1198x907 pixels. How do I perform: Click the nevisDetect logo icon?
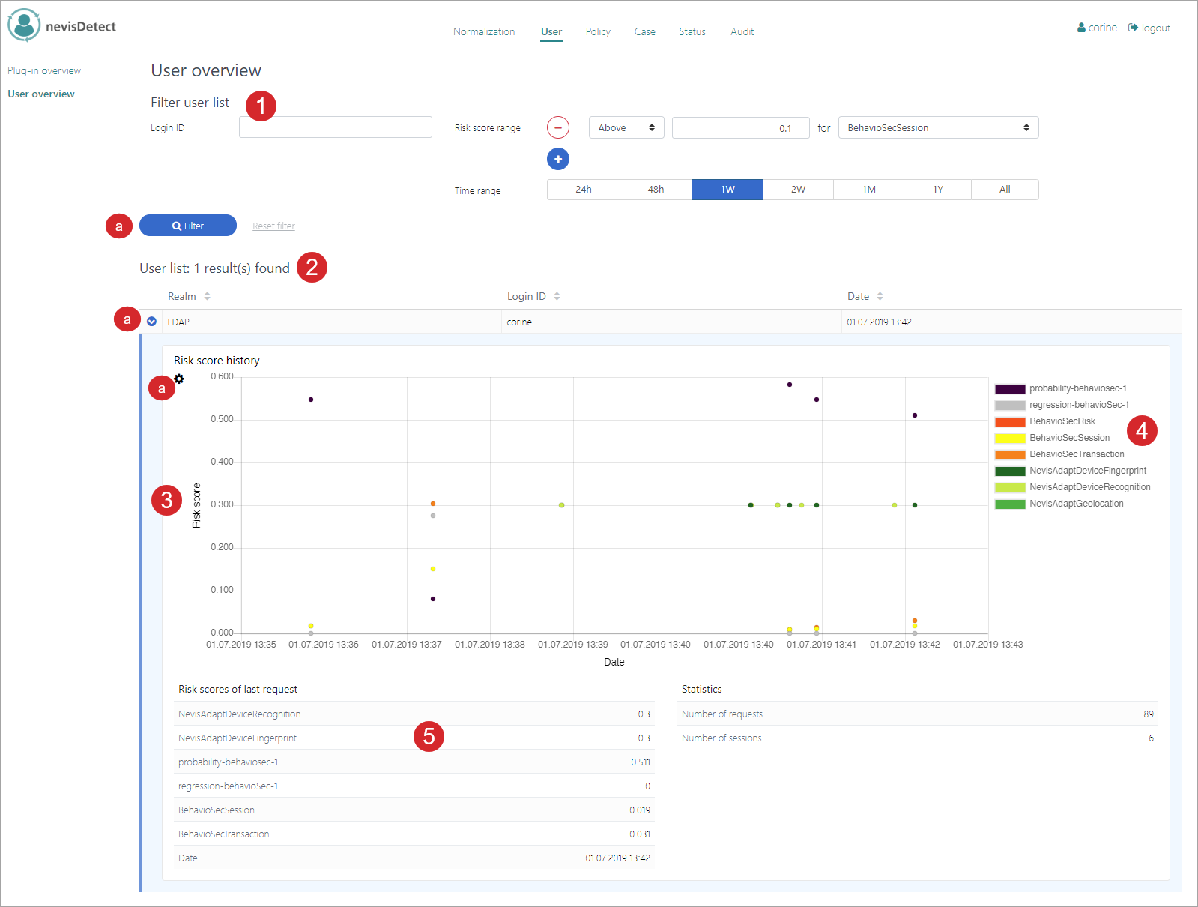(x=24, y=25)
